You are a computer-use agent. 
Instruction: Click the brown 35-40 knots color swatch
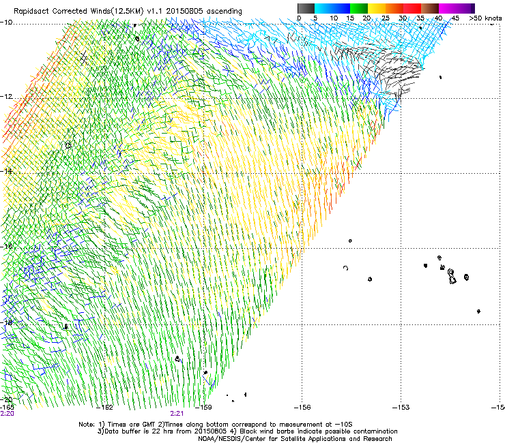pyautogui.click(x=430, y=8)
